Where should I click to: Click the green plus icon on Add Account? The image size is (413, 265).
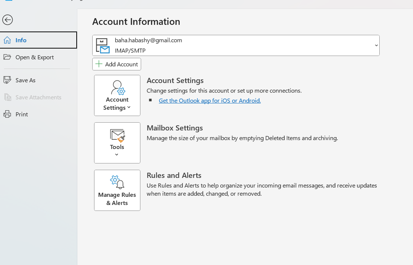99,64
